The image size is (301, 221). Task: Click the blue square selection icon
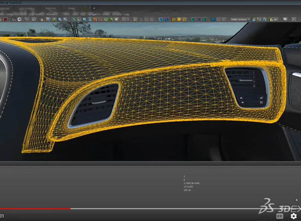point(85,19)
